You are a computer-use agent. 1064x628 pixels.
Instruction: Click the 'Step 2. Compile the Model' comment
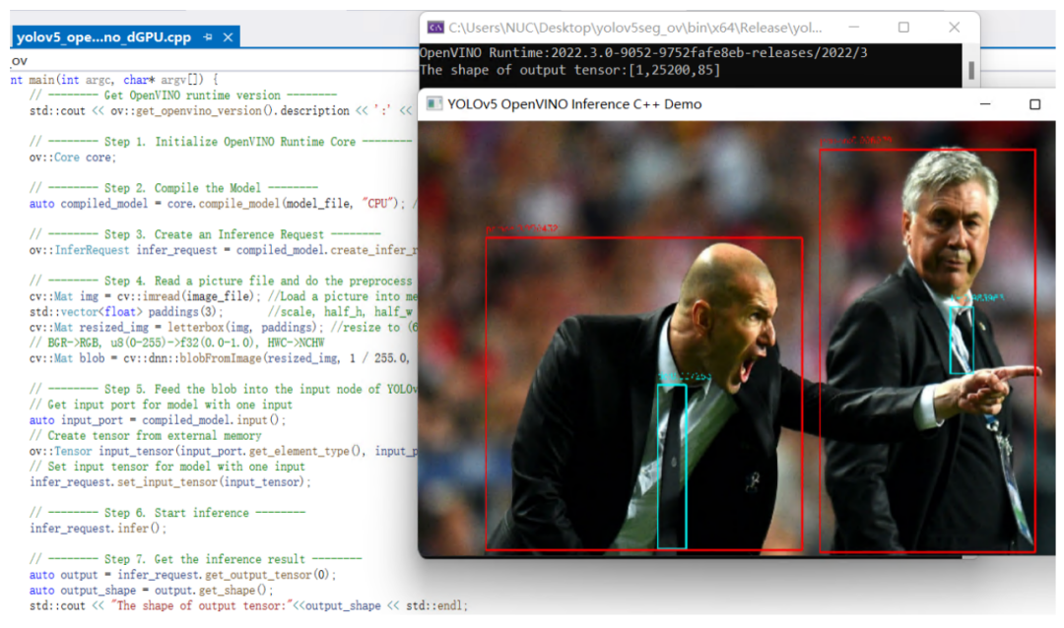pos(173,188)
